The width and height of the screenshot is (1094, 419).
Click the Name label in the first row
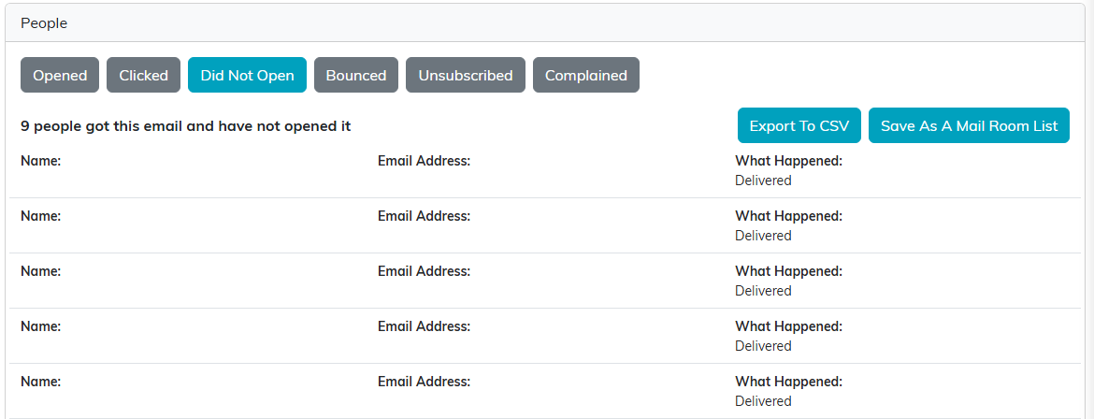tap(41, 161)
